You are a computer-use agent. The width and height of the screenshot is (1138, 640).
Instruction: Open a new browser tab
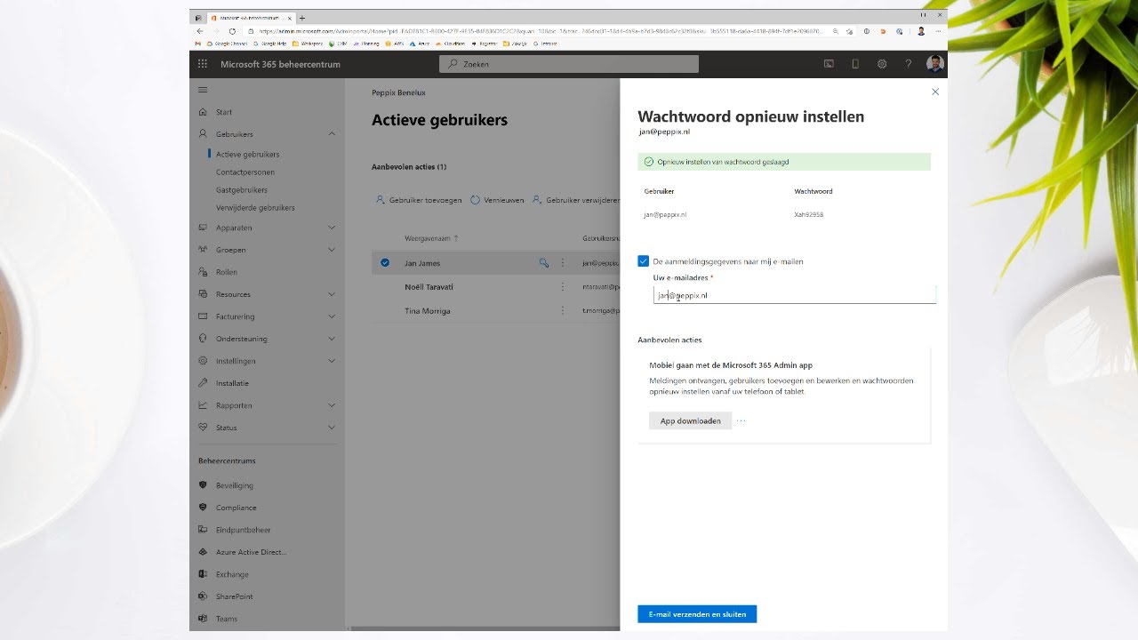(x=302, y=18)
